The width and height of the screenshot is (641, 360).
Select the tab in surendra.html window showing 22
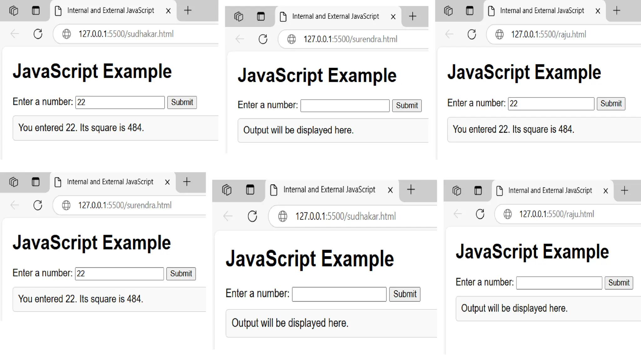pyautogui.click(x=110, y=182)
